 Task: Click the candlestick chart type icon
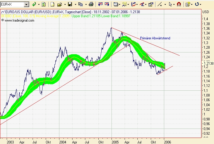click(x=133, y=4)
